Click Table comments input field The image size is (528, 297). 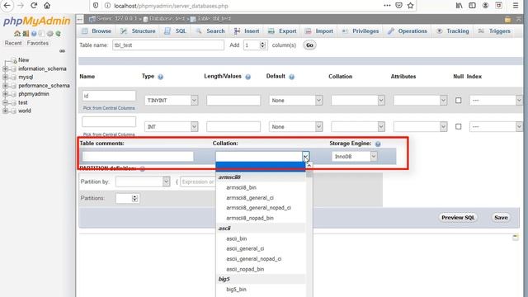(x=138, y=156)
